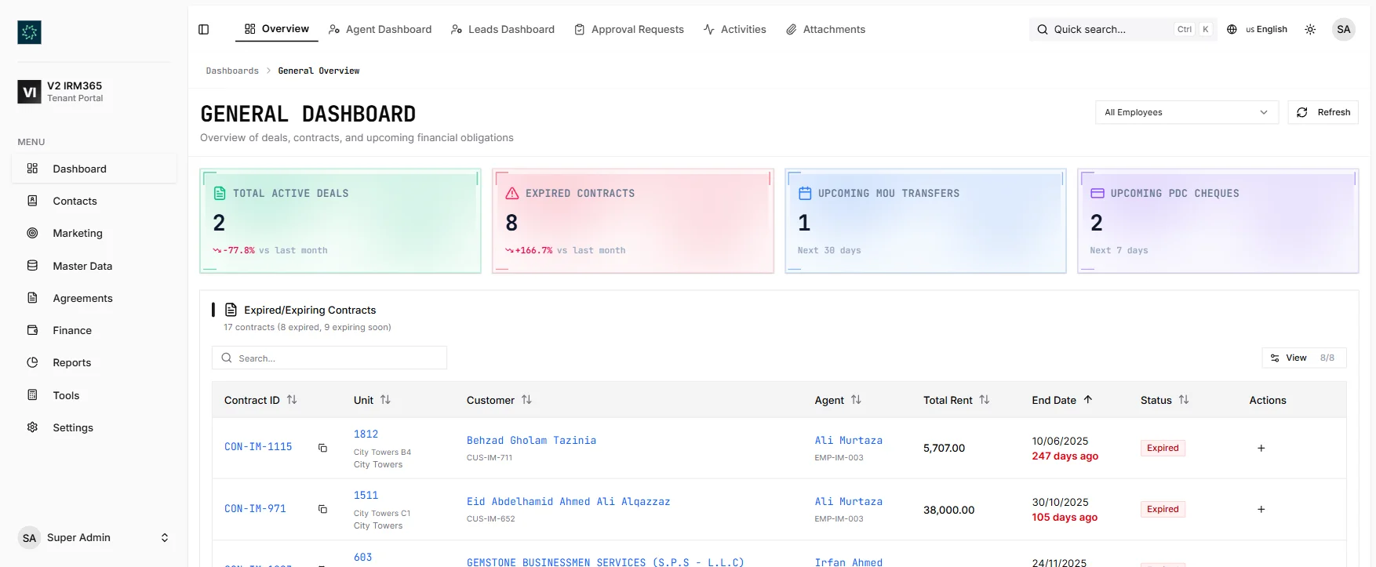The height and width of the screenshot is (567, 1376).
Task: Click the Refresh button
Action: point(1323,112)
